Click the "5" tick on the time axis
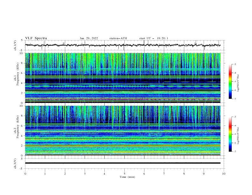 124,174
